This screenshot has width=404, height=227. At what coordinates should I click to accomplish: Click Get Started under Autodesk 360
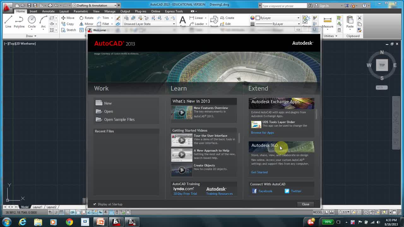pos(259,172)
